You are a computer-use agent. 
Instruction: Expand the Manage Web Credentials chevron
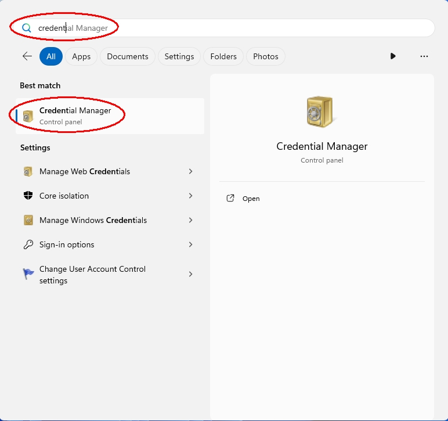coord(190,171)
